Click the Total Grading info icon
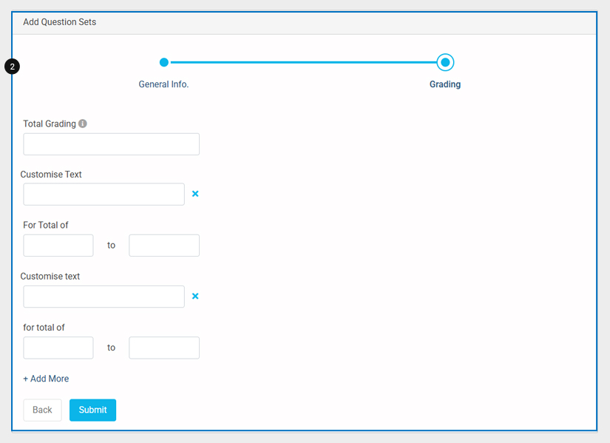Screen dimensions: 610x443 coord(83,124)
